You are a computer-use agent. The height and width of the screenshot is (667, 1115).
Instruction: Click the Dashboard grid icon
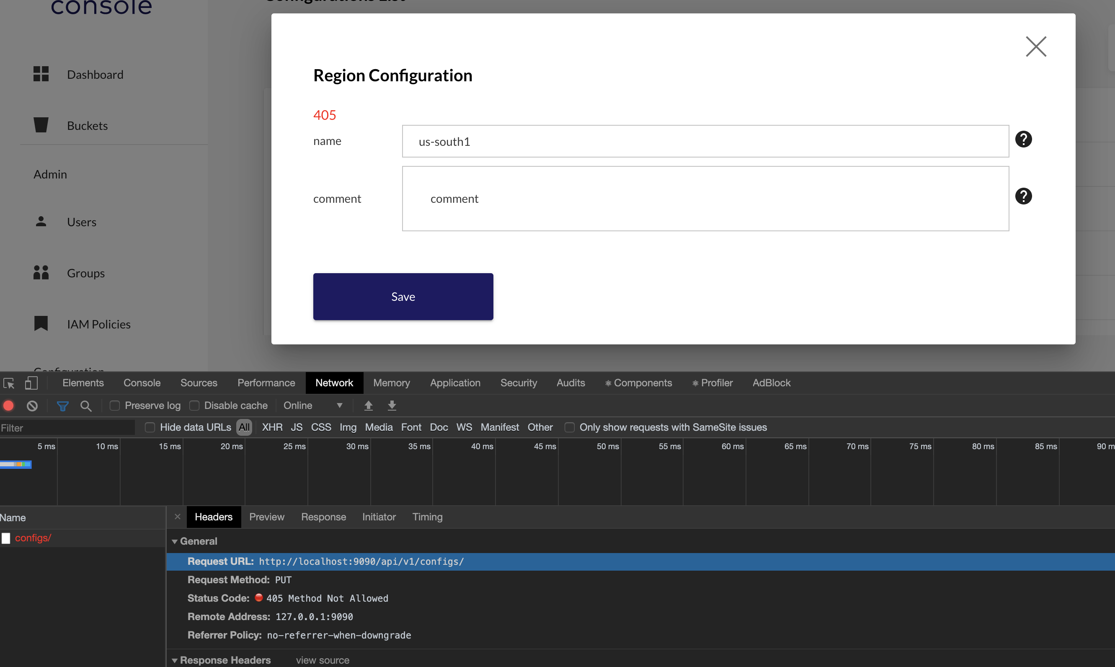(41, 74)
